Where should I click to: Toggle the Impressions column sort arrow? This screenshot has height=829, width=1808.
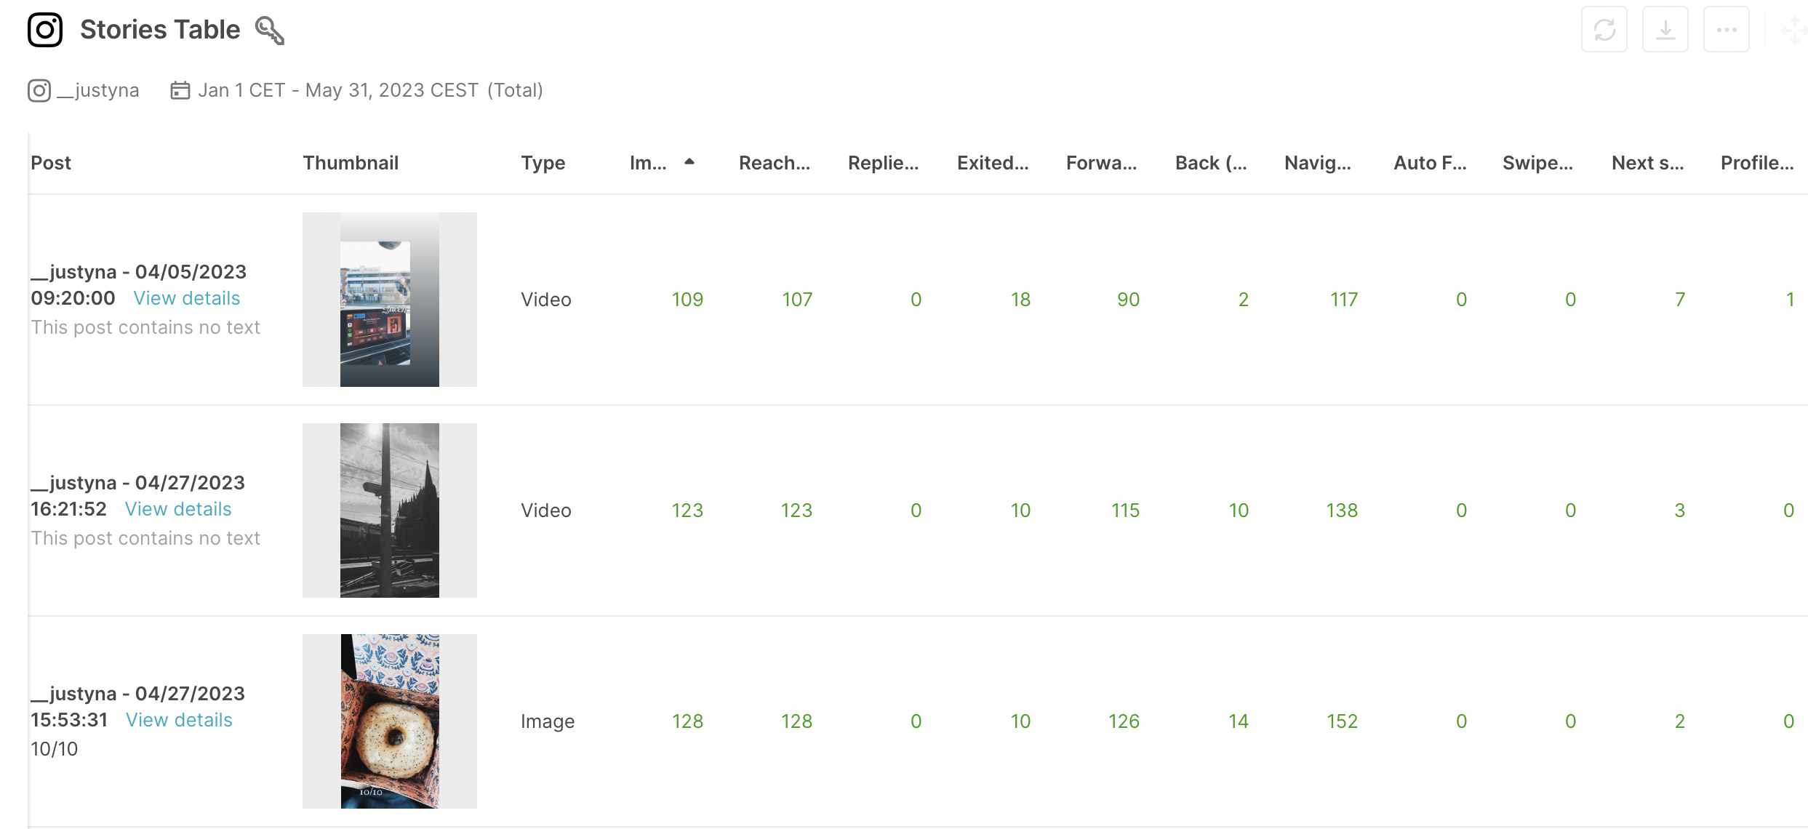[x=689, y=162]
